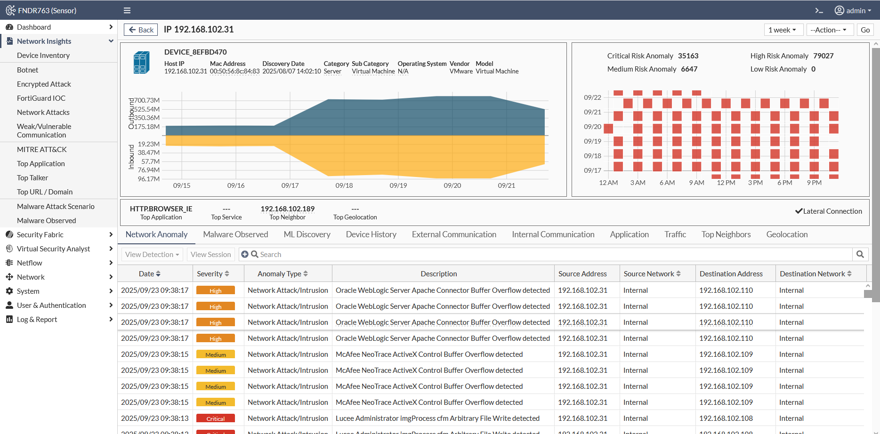Click the search magnifier button at right

click(x=860, y=254)
